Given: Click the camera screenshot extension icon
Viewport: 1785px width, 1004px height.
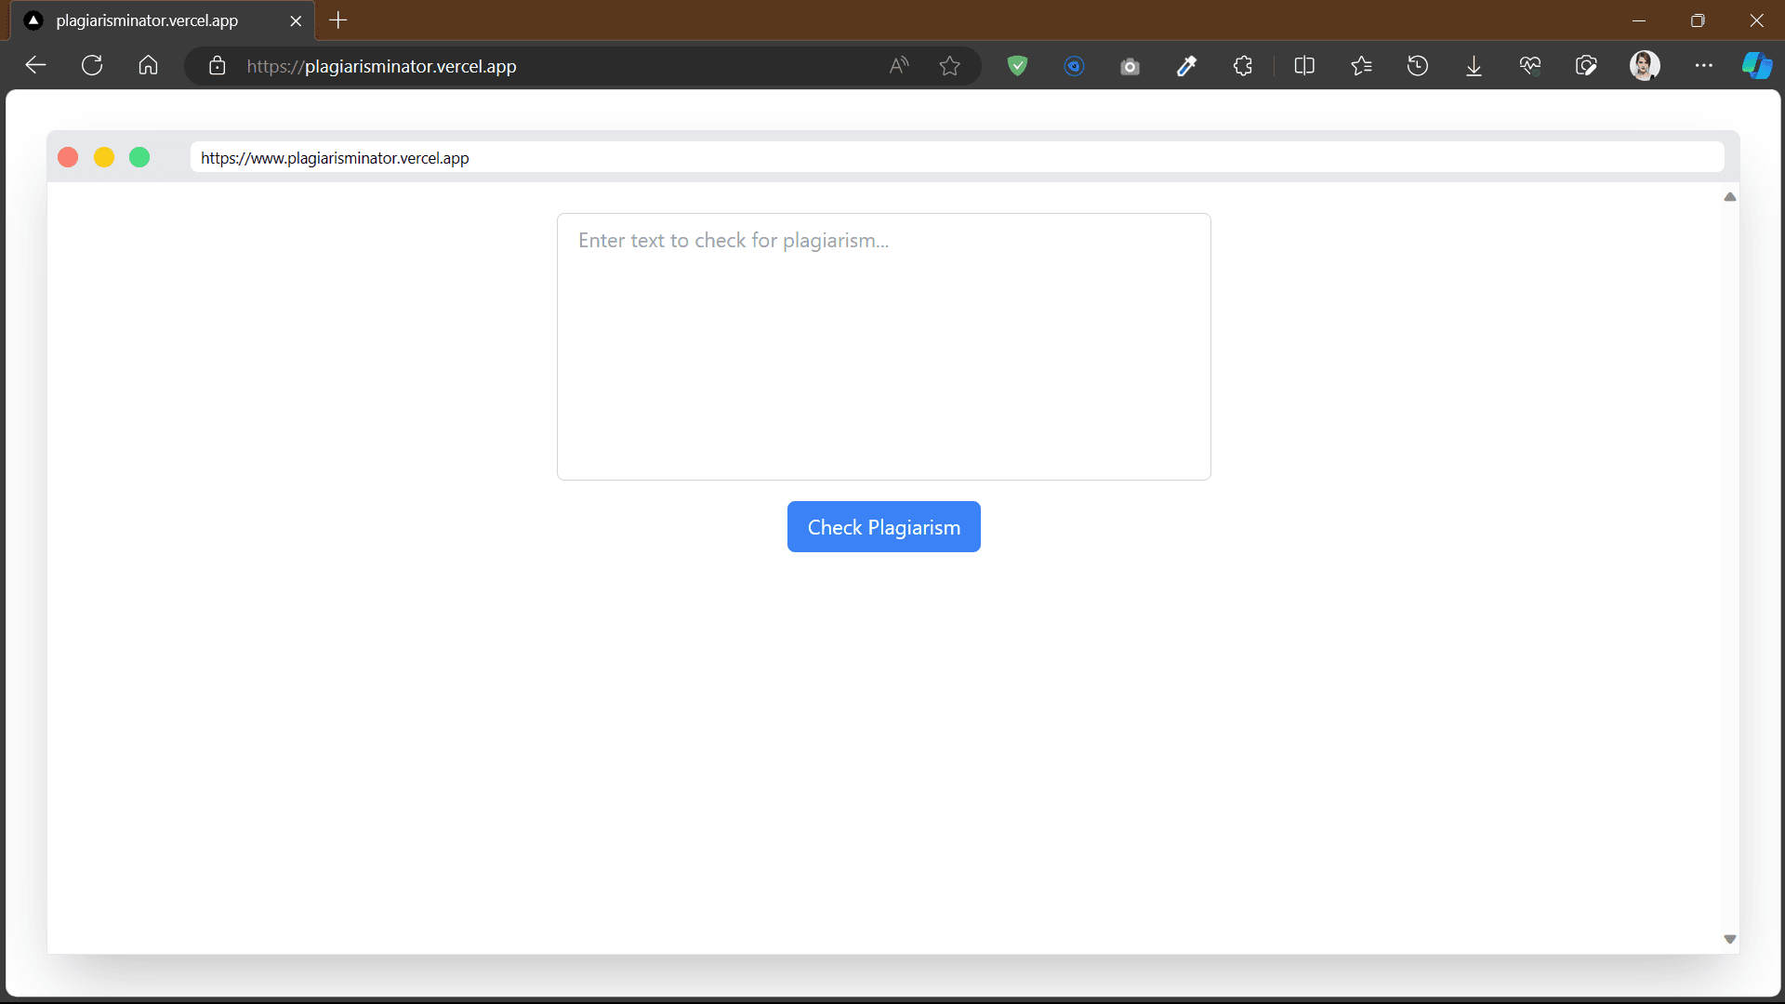Looking at the screenshot, I should pos(1130,66).
